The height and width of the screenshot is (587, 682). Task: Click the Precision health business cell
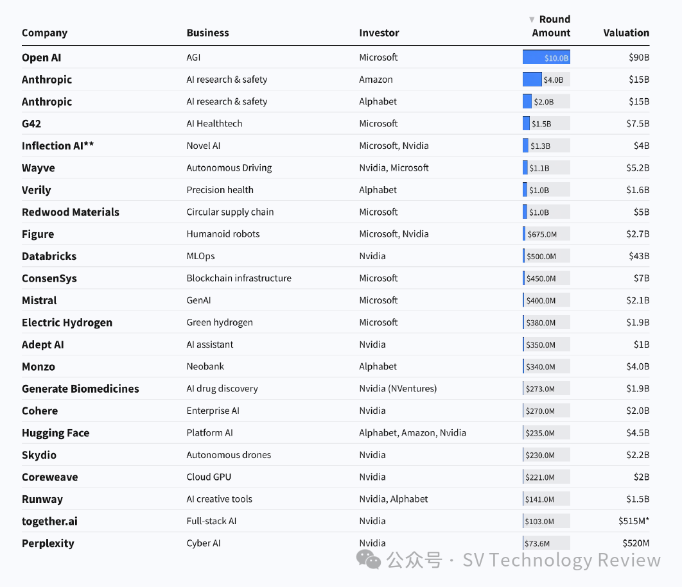click(220, 190)
